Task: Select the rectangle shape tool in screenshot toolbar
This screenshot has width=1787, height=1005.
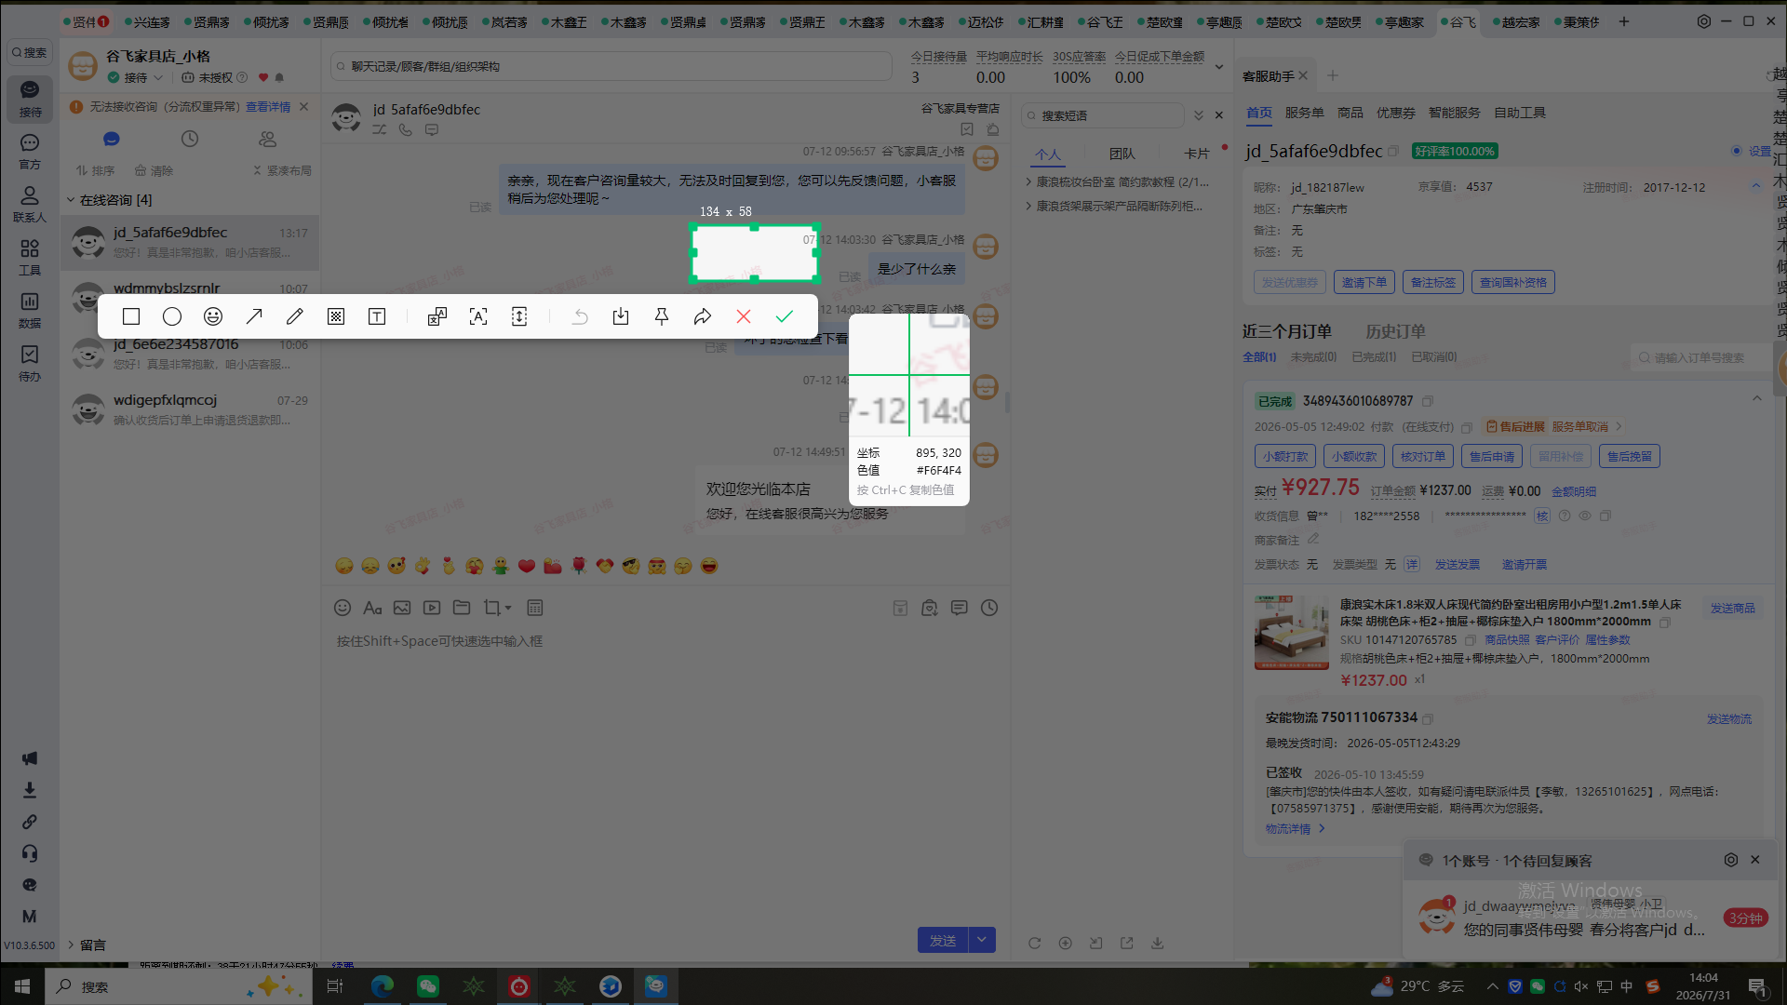Action: pos(131,317)
